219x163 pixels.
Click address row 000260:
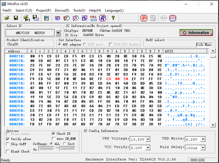coord(17,79)
